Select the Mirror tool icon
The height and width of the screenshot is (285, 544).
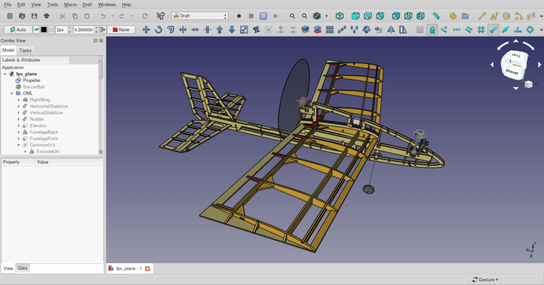391,30
